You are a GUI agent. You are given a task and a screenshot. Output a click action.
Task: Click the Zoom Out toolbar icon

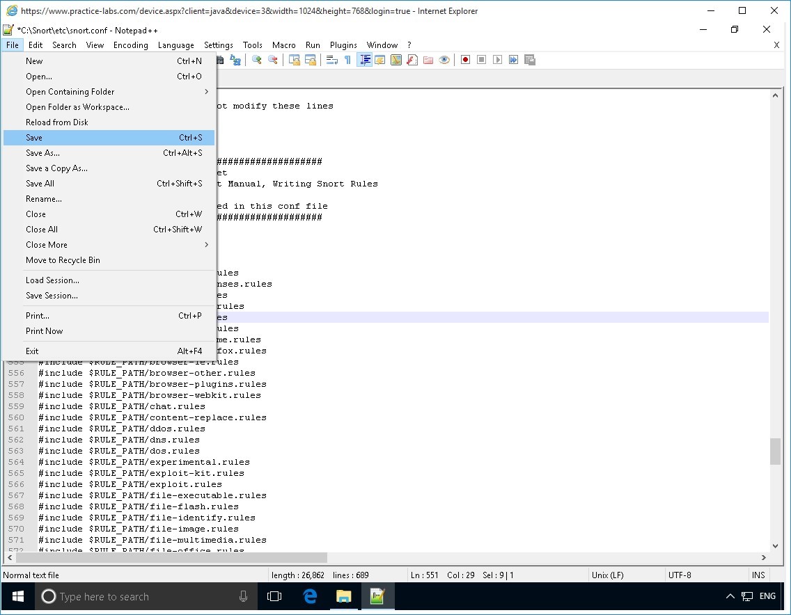coord(273,61)
